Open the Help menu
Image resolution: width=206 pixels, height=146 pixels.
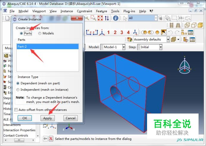143,11
